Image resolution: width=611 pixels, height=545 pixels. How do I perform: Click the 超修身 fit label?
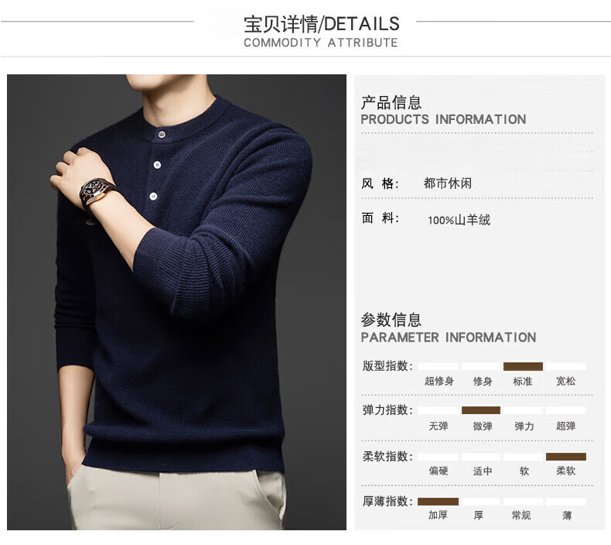[x=439, y=381]
